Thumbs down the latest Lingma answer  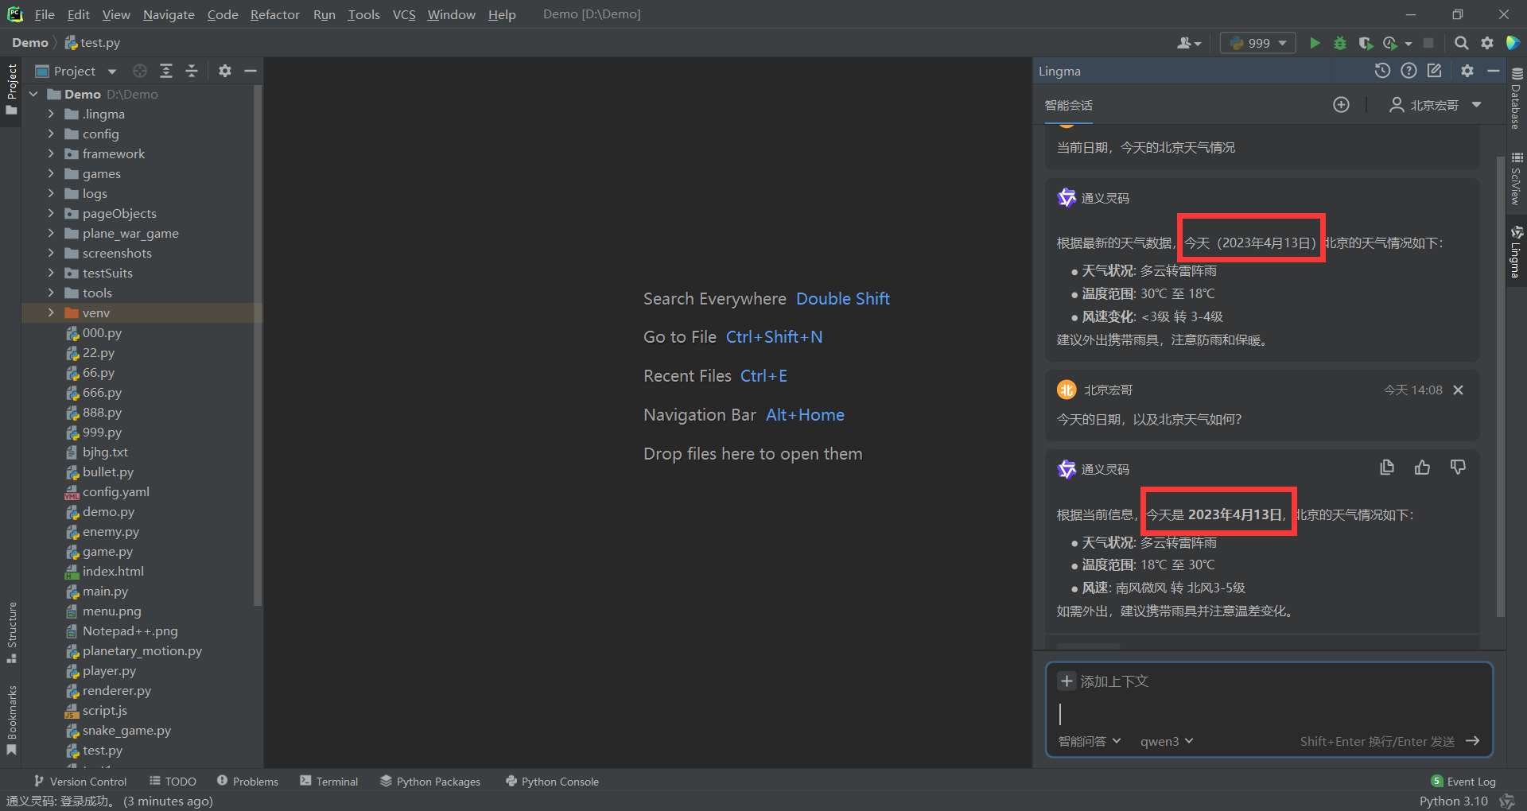[x=1458, y=468]
